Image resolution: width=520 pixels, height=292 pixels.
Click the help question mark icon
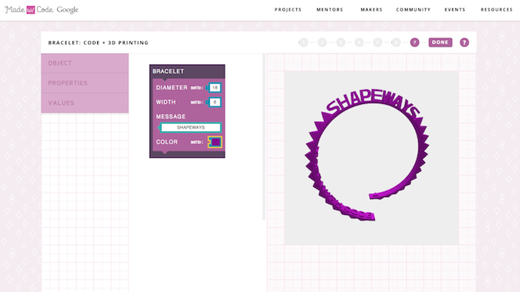pyautogui.click(x=464, y=42)
